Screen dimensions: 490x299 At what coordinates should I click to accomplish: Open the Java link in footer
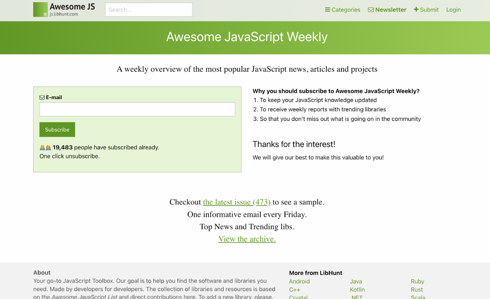coord(356,281)
